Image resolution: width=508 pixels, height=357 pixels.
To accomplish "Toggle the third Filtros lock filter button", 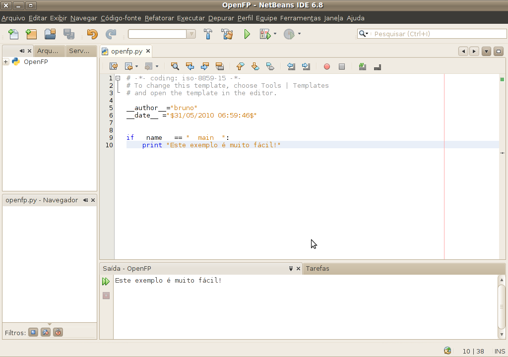I will (58, 332).
